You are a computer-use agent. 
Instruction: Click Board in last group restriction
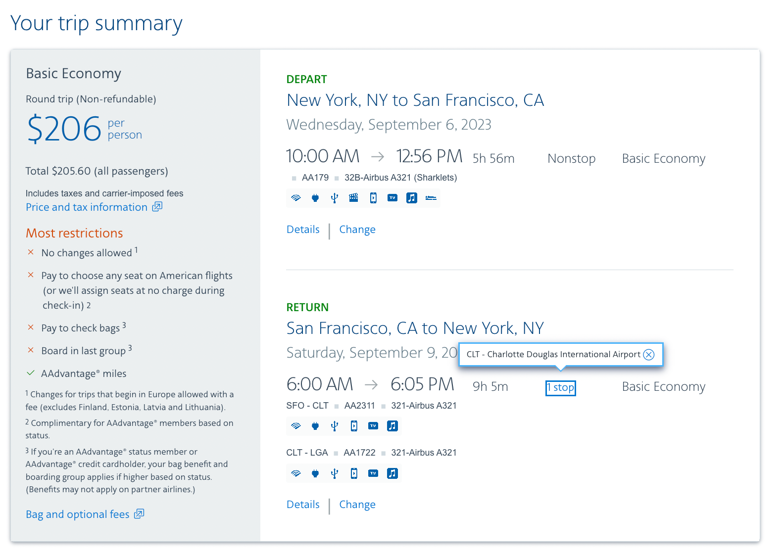84,351
